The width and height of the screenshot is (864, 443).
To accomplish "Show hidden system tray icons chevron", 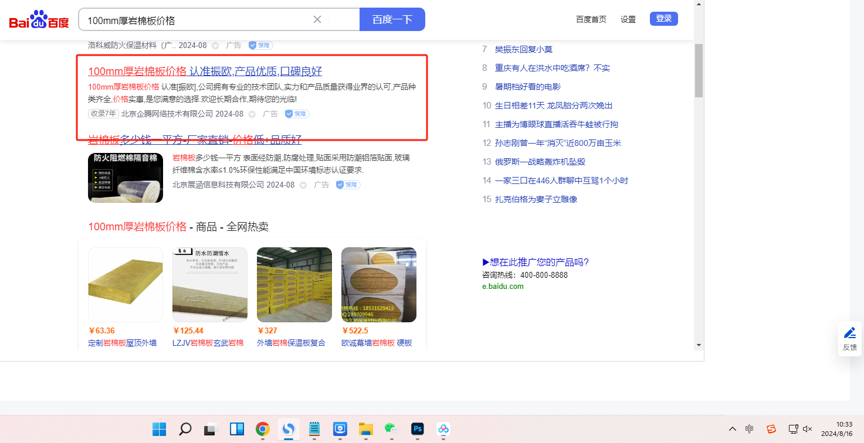I will (732, 429).
